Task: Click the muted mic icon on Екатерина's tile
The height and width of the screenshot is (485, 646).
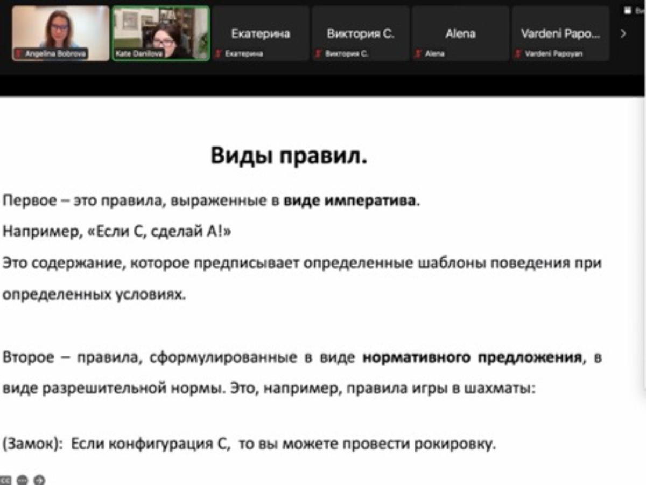Action: click(219, 54)
